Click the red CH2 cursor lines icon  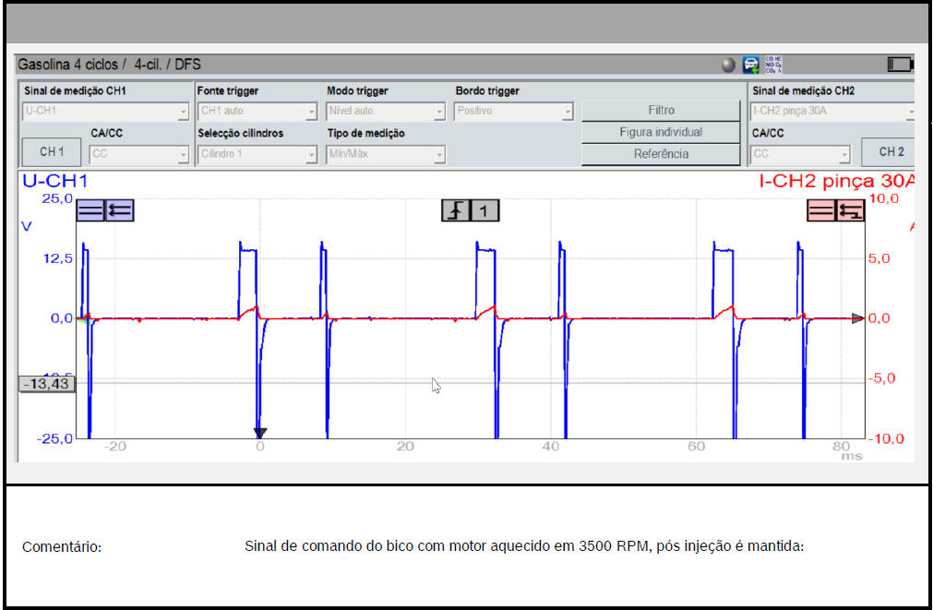point(820,211)
